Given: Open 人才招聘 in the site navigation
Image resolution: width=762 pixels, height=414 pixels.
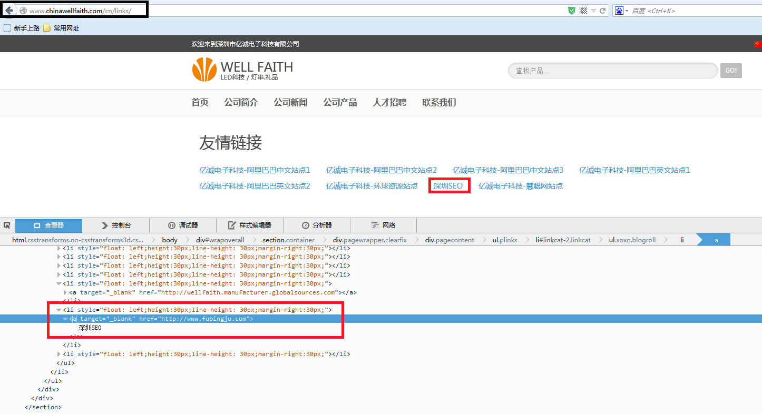Looking at the screenshot, I should (x=389, y=103).
